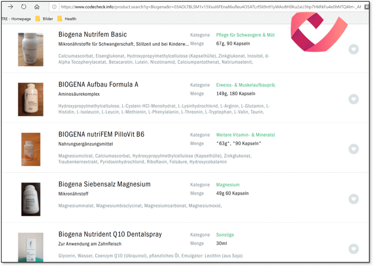Favorite Siebensalz Magnesium with heart icon
This screenshot has height=266, width=373.
pos(353,199)
